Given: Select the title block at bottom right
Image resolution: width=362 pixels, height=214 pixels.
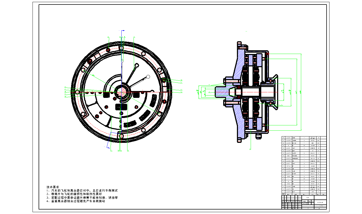Looking at the screenshot, I should (x=304, y=202).
